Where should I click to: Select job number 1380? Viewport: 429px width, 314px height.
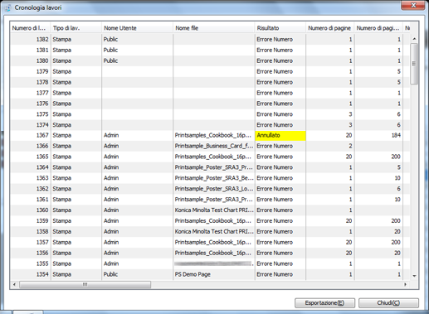coord(42,60)
